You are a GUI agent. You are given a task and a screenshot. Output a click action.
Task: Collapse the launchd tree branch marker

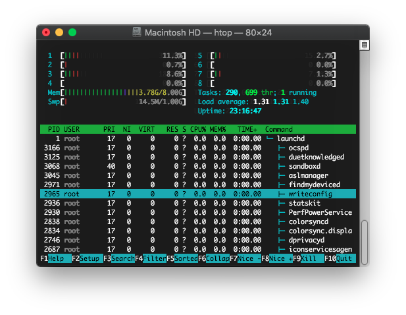[x=270, y=138]
